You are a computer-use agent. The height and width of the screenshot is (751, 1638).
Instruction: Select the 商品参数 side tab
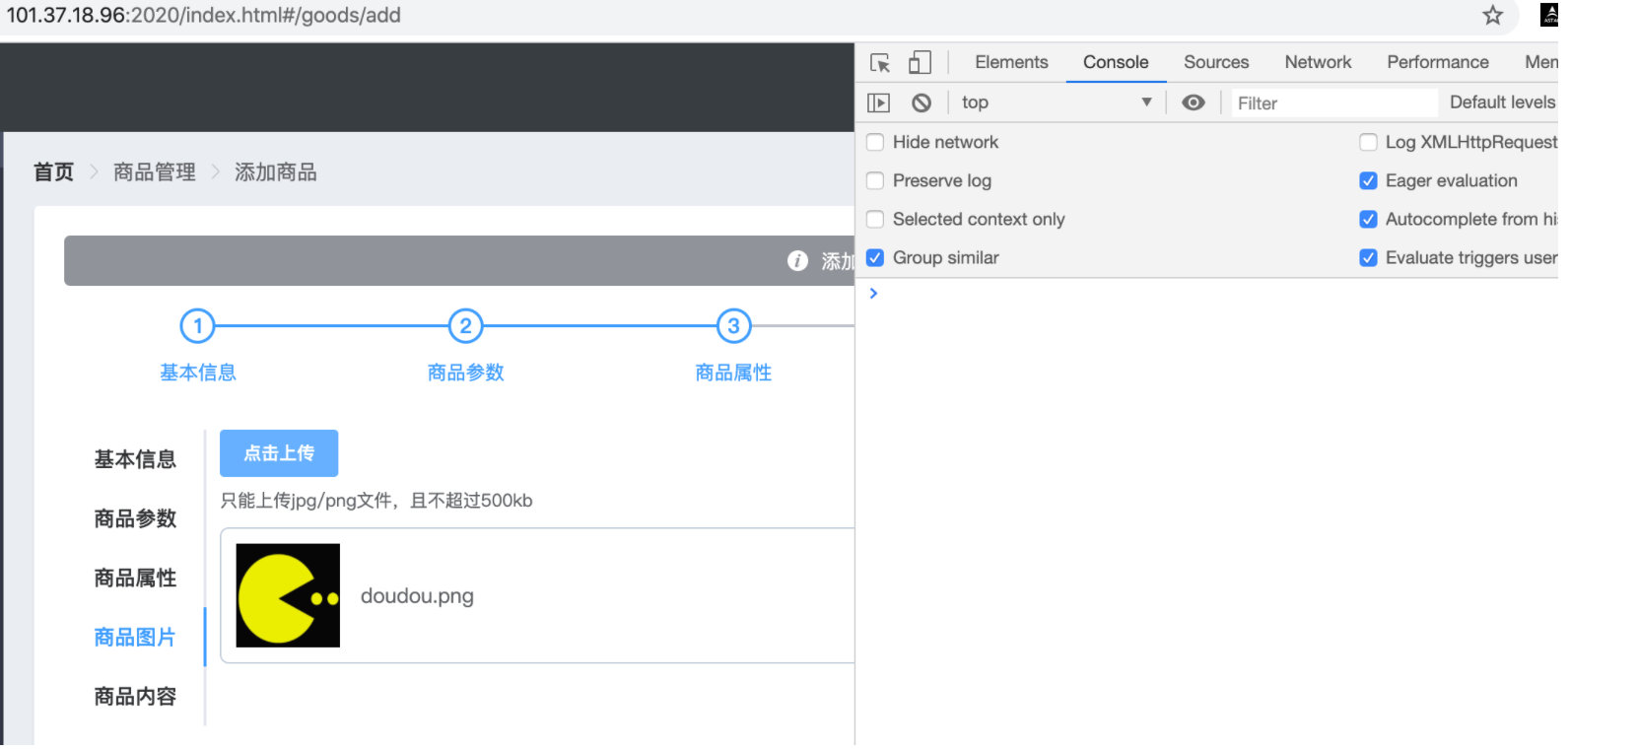click(x=135, y=518)
